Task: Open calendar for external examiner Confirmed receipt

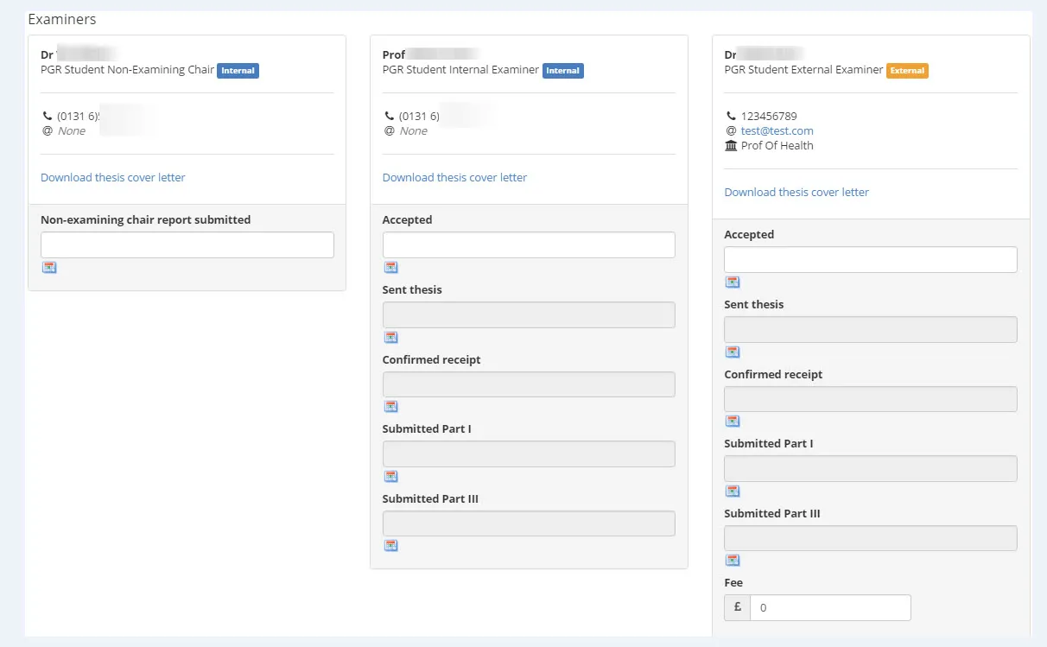Action: tap(733, 422)
